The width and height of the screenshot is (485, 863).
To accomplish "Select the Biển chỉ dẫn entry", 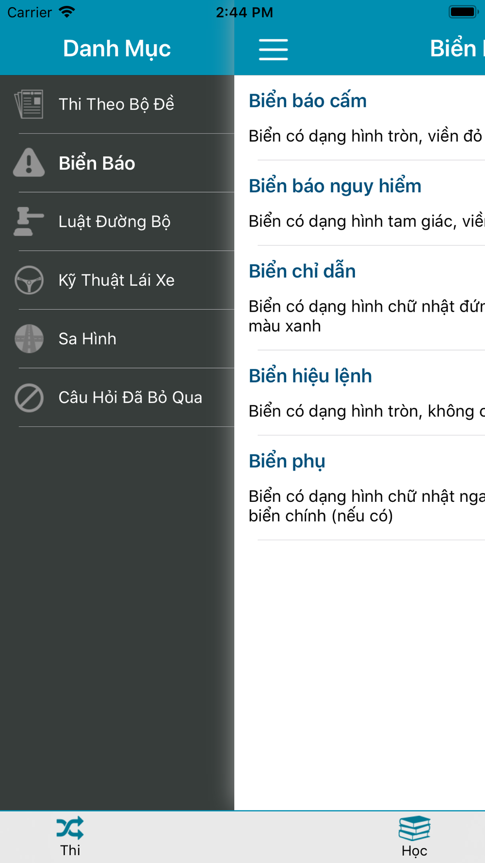I will [359, 298].
